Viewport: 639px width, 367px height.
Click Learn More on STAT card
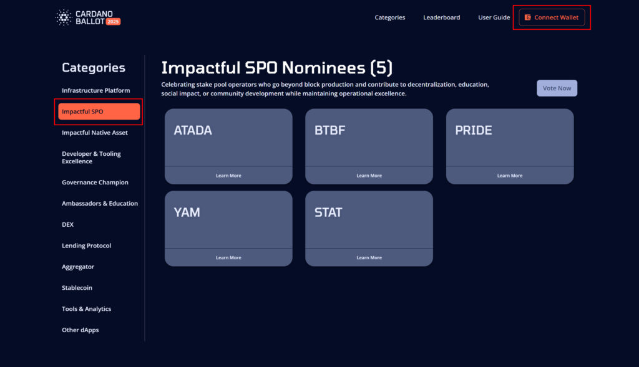point(369,258)
